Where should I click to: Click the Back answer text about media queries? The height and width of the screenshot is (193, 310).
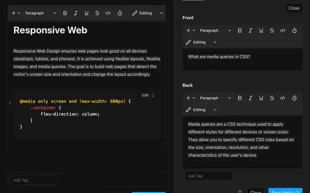(241, 140)
